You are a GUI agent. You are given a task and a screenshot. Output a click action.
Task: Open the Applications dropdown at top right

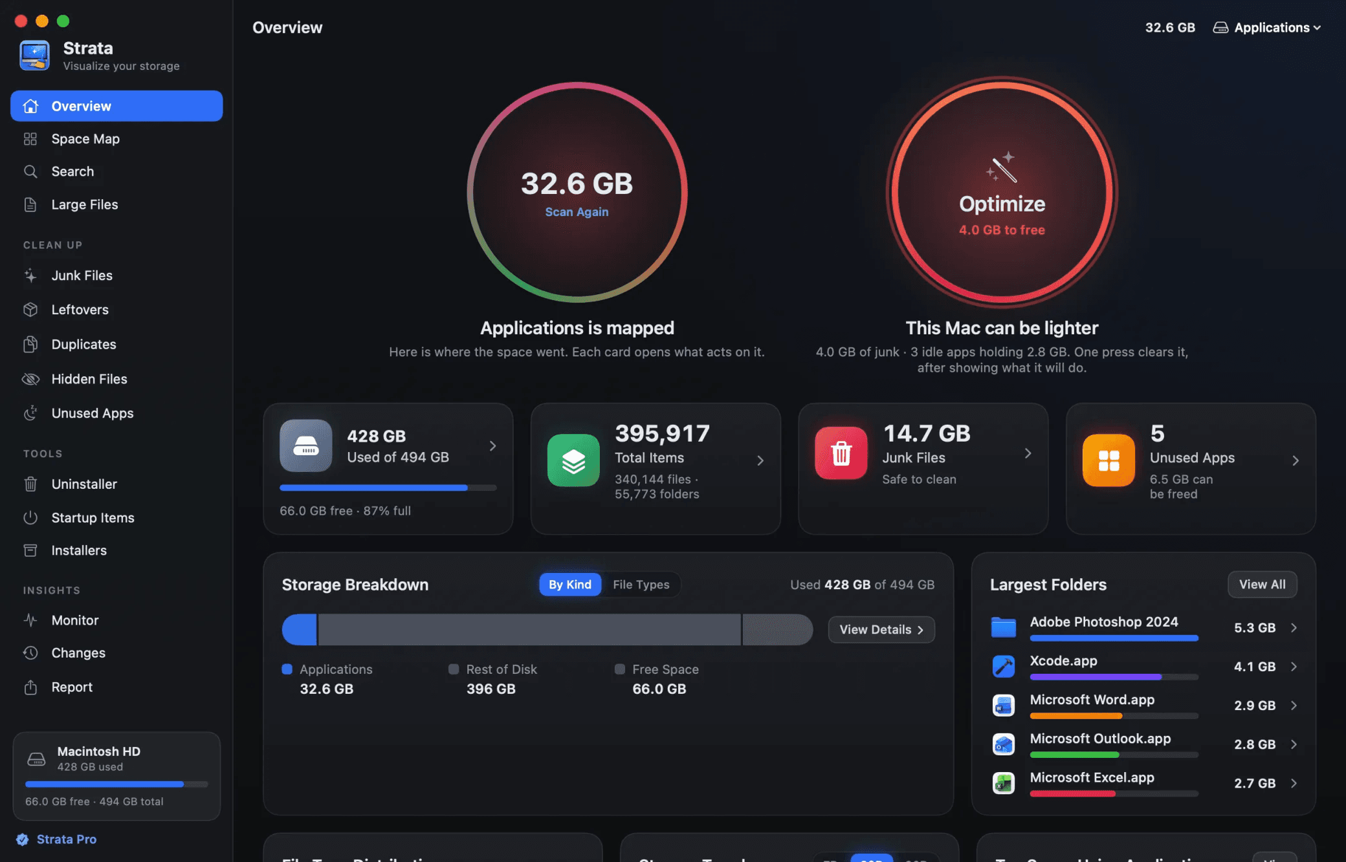pos(1266,28)
